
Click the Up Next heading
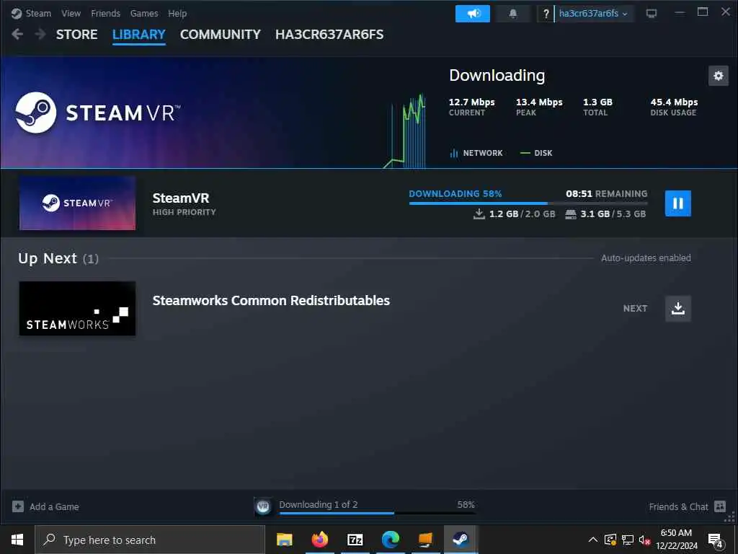pyautogui.click(x=58, y=258)
